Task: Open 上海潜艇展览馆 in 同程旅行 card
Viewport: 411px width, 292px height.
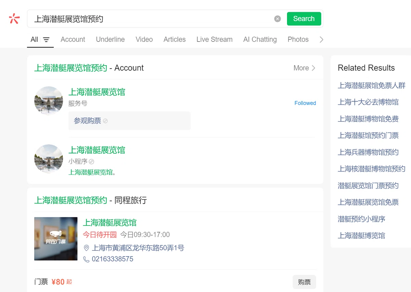Action: (x=110, y=223)
